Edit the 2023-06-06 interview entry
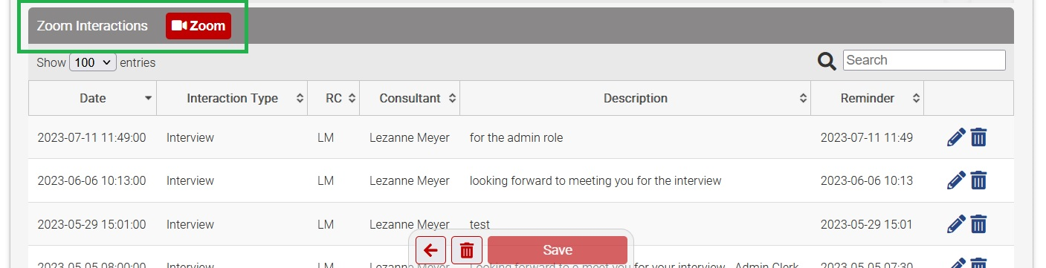 956,180
